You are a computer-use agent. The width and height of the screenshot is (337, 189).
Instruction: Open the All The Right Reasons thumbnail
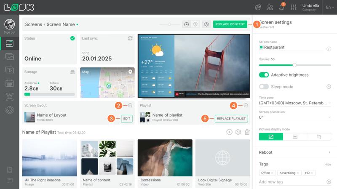[x=49, y=158]
